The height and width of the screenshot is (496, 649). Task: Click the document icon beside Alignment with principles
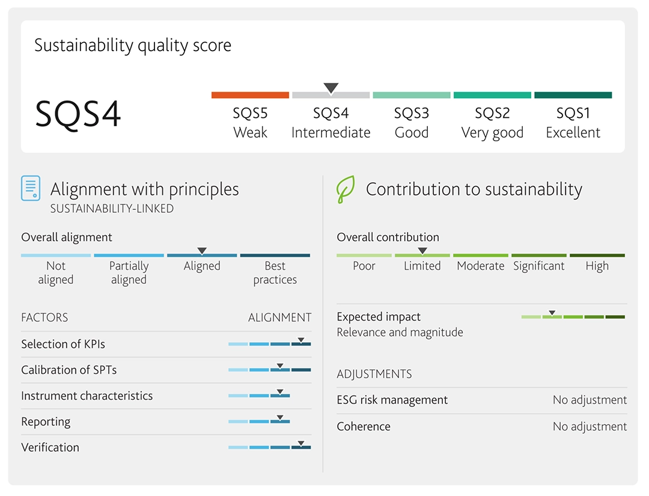[31, 188]
